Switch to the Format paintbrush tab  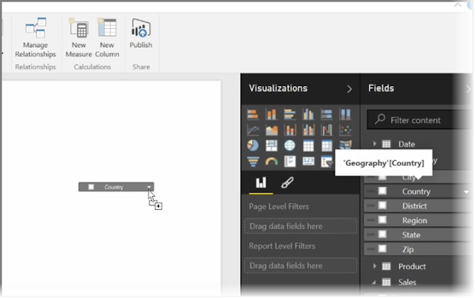pyautogui.click(x=285, y=182)
